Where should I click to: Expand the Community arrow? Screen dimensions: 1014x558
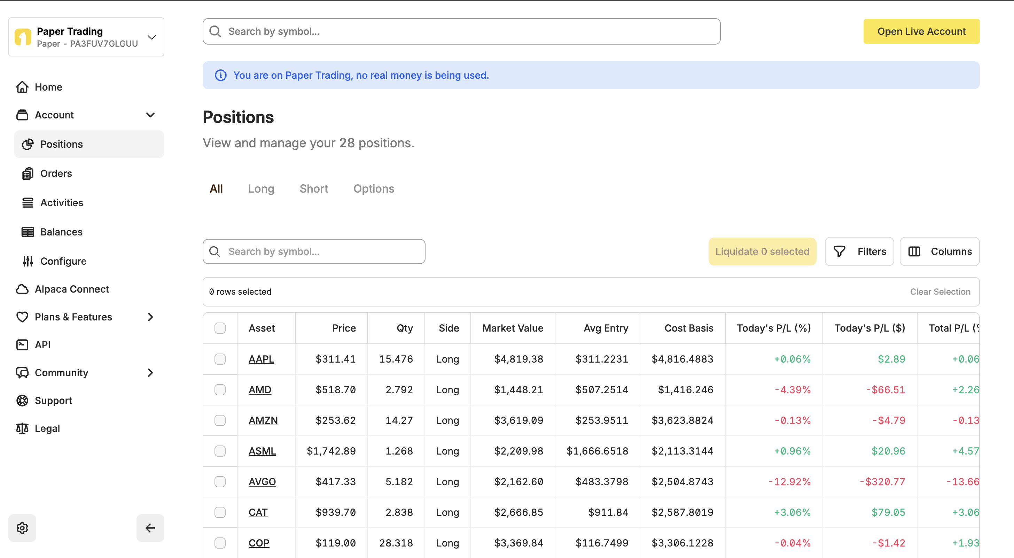[150, 373]
